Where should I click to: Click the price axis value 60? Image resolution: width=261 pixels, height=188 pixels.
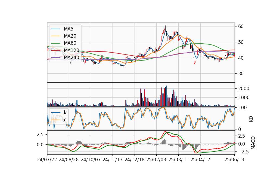click(x=241, y=26)
